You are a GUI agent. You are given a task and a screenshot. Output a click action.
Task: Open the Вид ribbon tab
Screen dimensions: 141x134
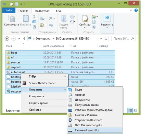point(58,11)
